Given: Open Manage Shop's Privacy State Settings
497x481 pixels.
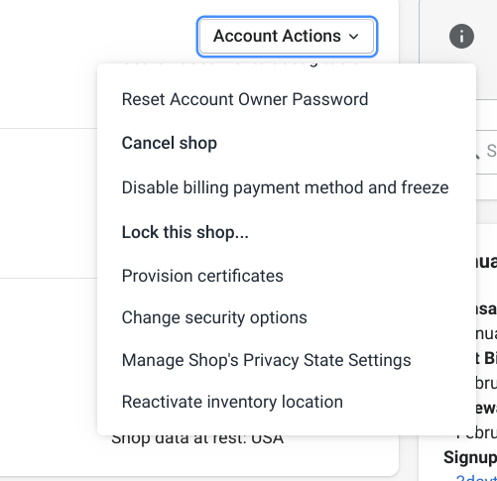Looking at the screenshot, I should point(266,360).
